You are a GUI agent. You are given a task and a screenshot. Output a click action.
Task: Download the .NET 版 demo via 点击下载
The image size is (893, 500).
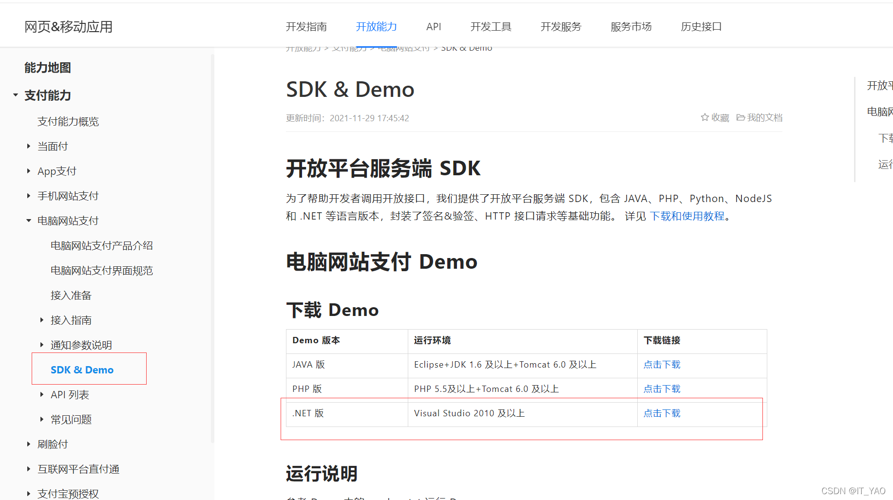point(662,413)
